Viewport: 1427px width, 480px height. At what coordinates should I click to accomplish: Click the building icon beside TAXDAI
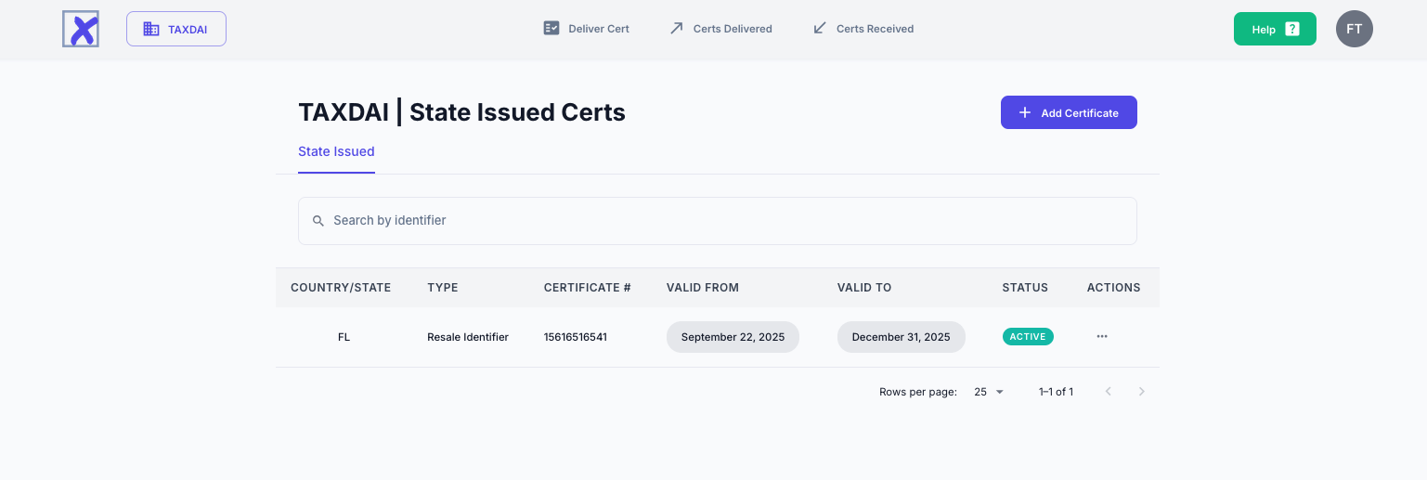coord(150,29)
